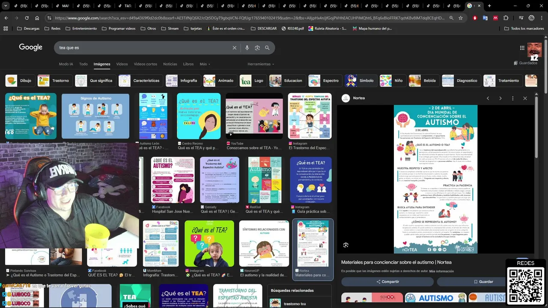Switch to the Videos results tab

coord(122,64)
